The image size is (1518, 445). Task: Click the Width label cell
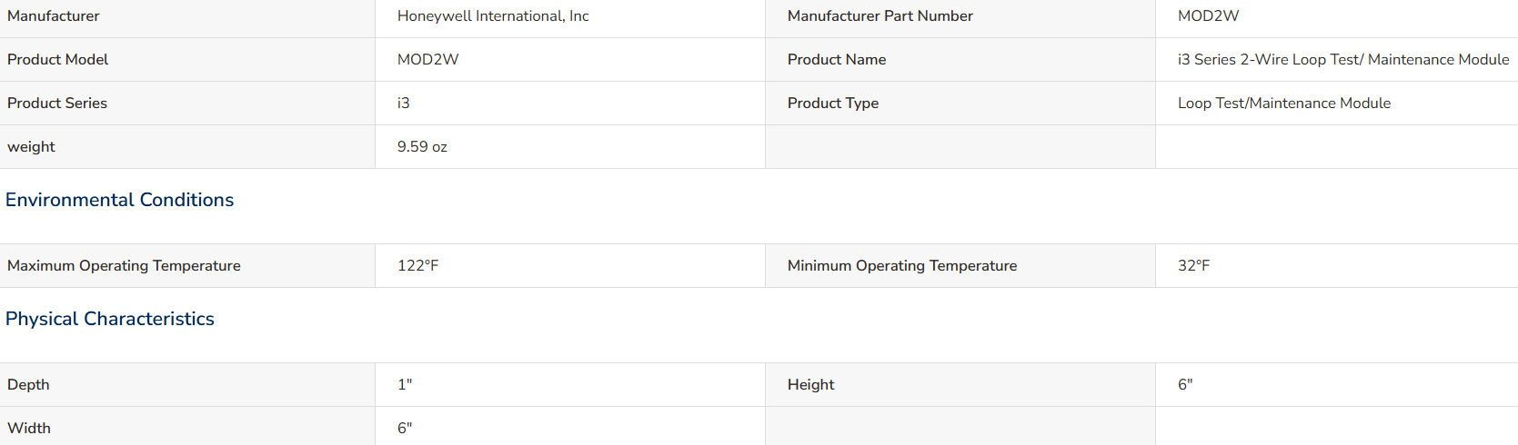coord(187,427)
